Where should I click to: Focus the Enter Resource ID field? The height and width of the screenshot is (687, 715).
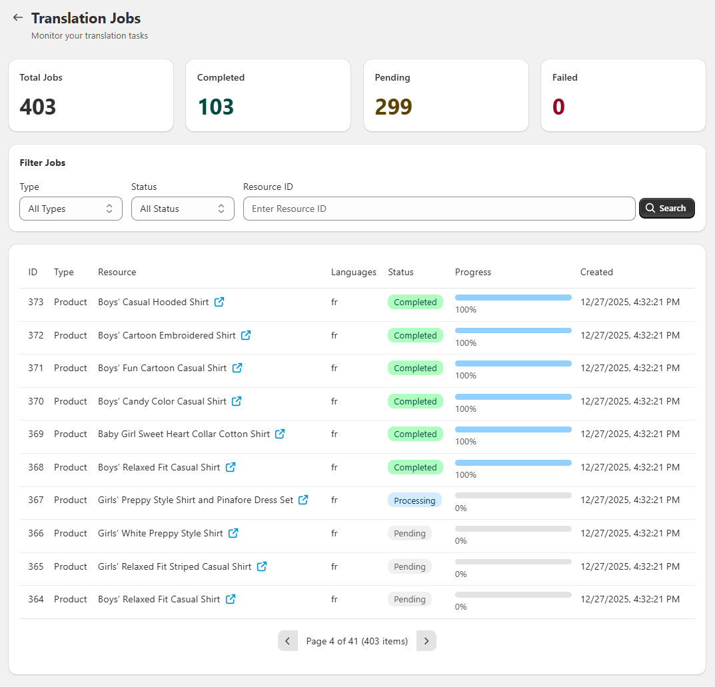coord(438,209)
